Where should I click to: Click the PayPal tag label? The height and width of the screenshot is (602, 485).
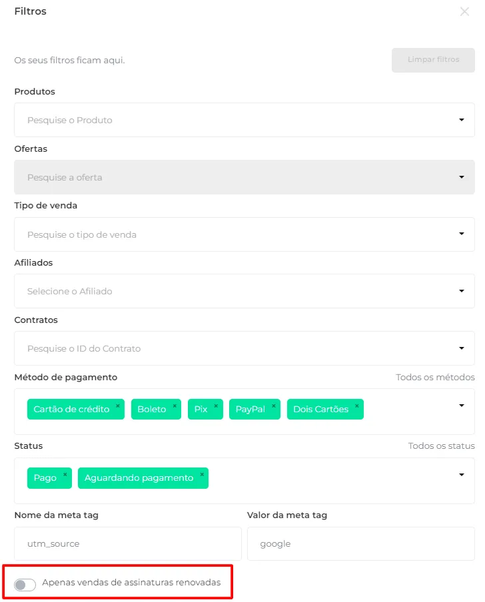[x=250, y=410]
